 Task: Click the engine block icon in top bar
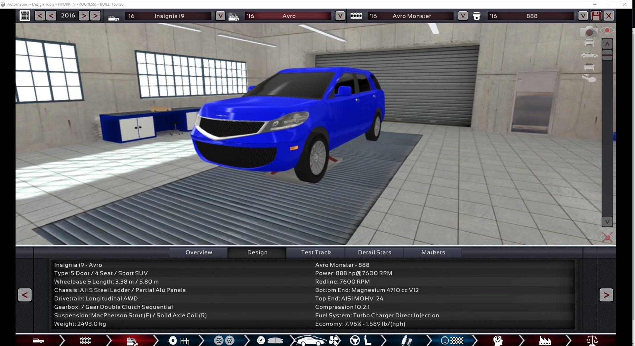(356, 16)
